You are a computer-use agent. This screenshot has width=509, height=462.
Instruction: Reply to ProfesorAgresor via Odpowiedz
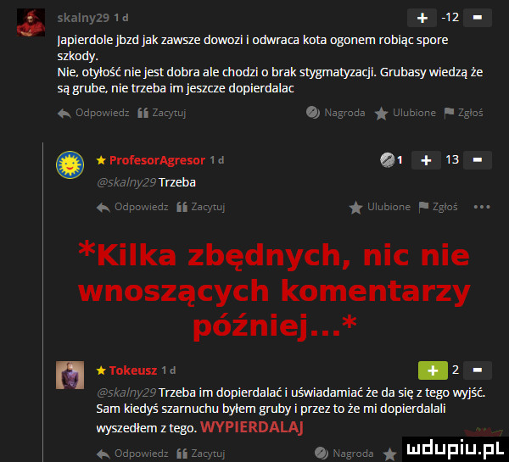[x=132, y=207]
